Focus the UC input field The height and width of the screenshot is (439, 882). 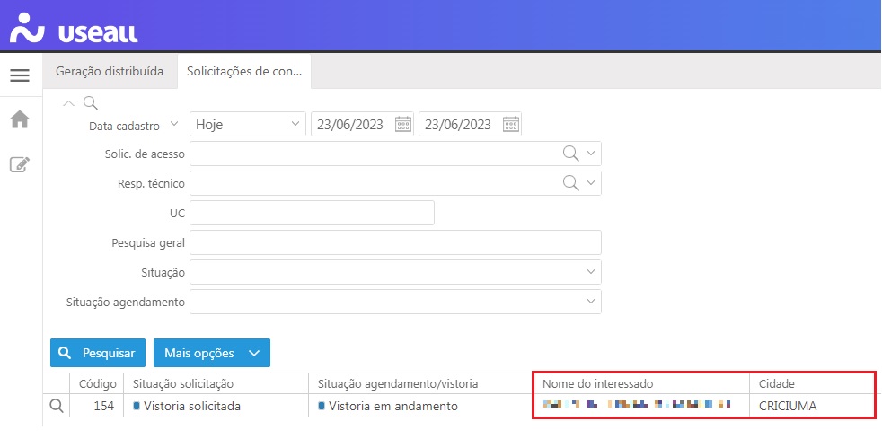tap(313, 213)
